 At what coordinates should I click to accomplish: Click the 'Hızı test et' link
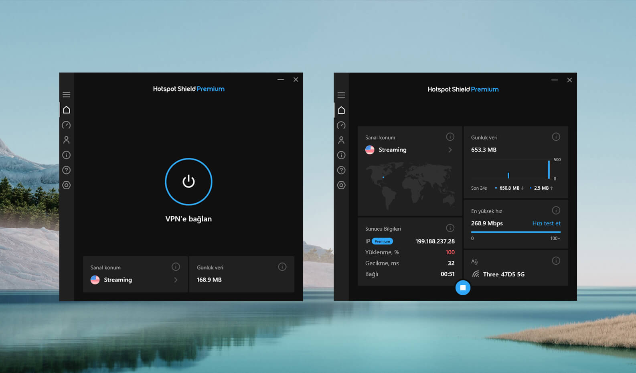tap(546, 223)
